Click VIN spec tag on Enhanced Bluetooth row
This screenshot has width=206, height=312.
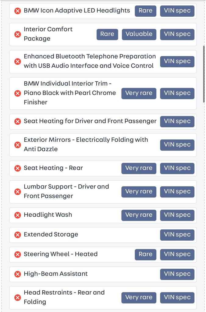pos(177,61)
